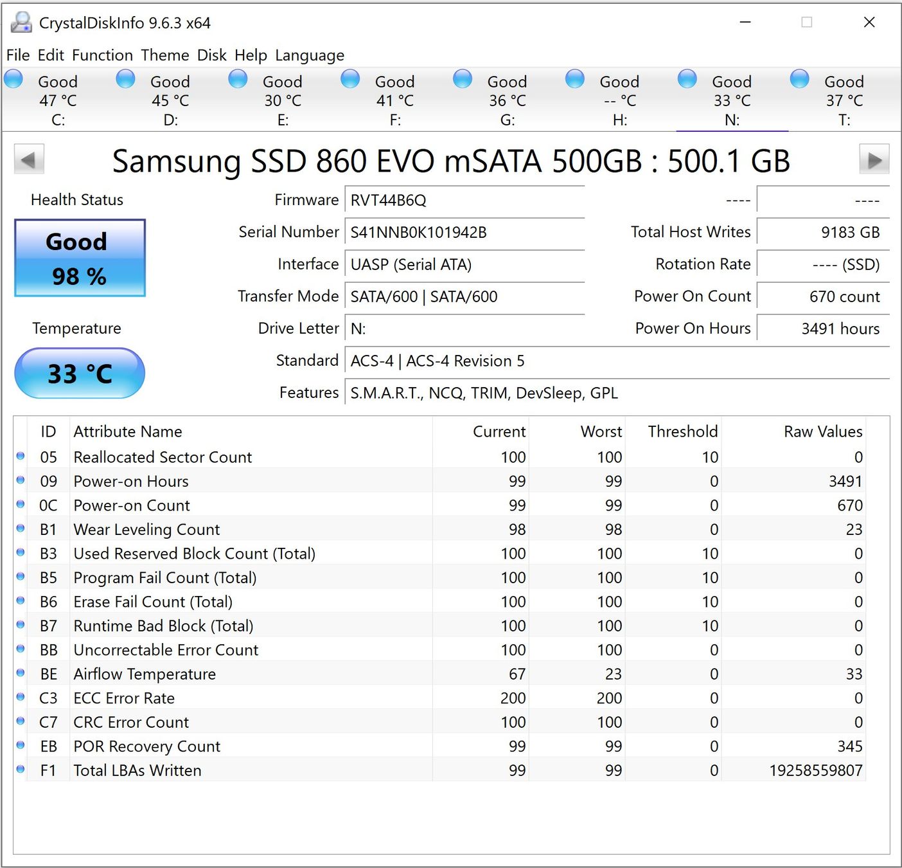Open the Language menu
Screen dimensions: 902x868
(310, 55)
